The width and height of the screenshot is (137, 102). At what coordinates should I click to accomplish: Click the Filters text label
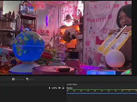point(32,79)
